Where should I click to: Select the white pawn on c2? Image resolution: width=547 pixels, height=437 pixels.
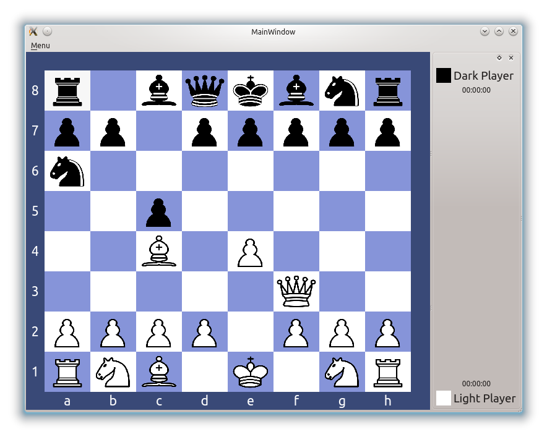[x=159, y=332]
